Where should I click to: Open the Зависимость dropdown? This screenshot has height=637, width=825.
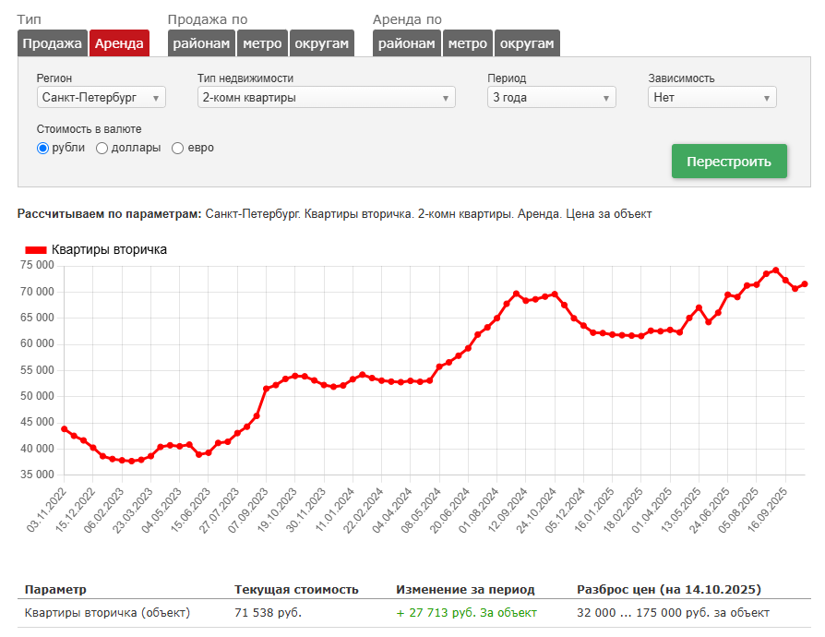pos(711,97)
